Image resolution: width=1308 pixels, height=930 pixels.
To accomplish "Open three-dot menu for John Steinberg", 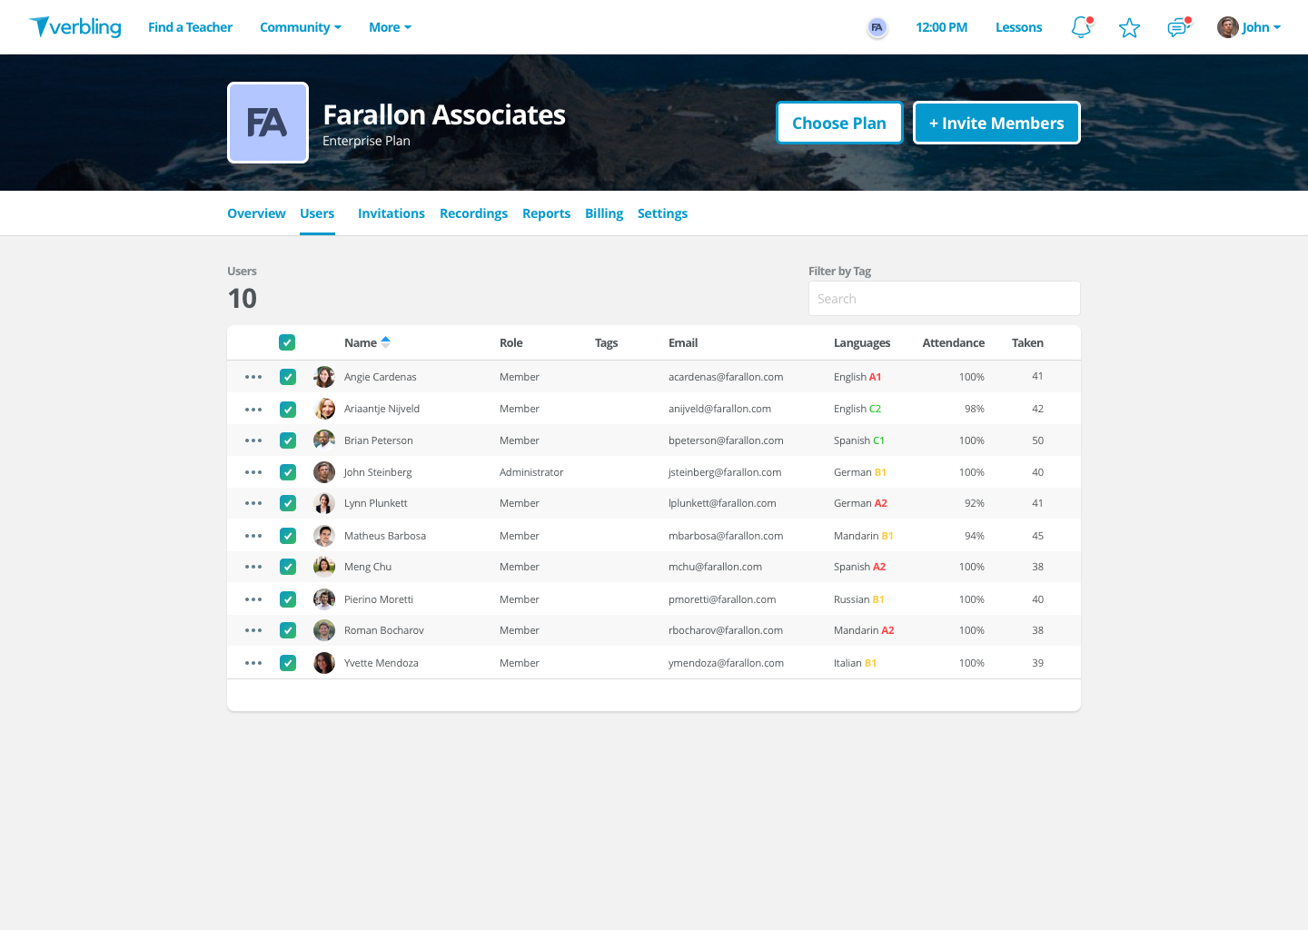I will (253, 472).
